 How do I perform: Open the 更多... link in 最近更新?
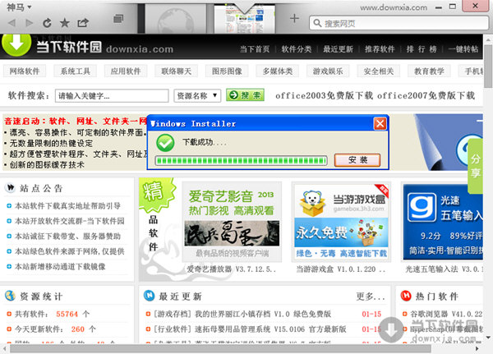[371, 297]
